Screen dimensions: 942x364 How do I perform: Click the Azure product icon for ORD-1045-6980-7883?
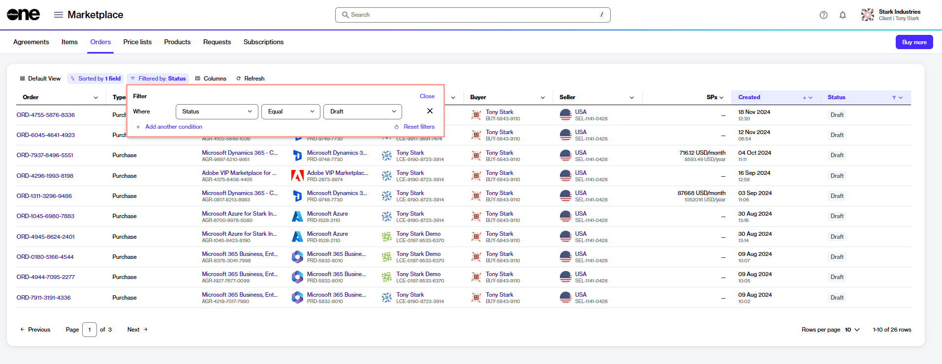(297, 217)
